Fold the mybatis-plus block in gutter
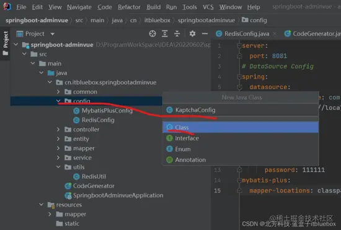Viewport: 341px width, 230px height. 239,180
